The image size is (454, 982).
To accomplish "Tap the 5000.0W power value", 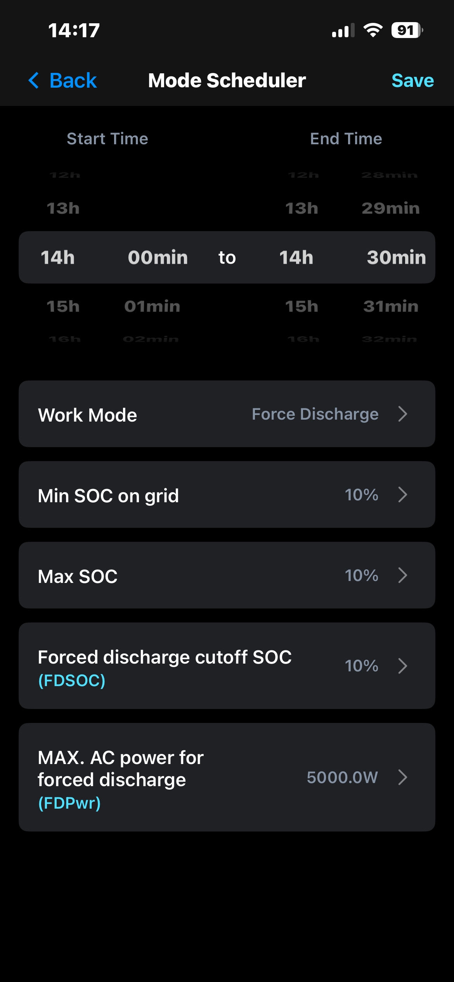I will pyautogui.click(x=342, y=777).
